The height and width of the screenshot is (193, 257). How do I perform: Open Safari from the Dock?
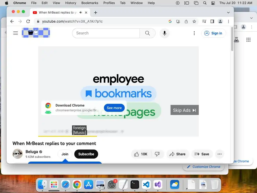(66, 184)
